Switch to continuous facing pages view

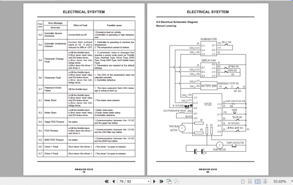265,182
